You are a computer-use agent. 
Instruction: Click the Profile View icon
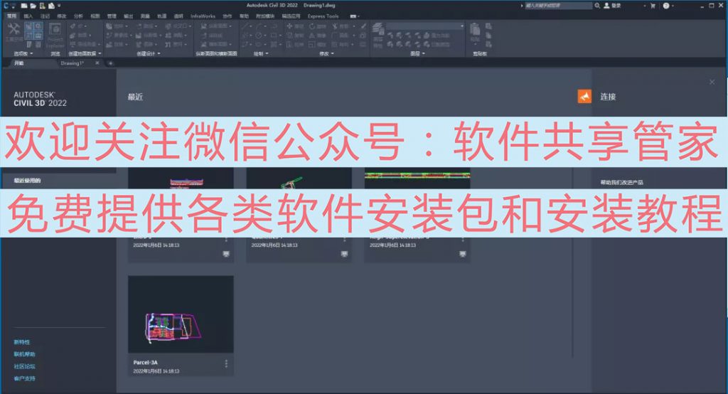[x=203, y=26]
